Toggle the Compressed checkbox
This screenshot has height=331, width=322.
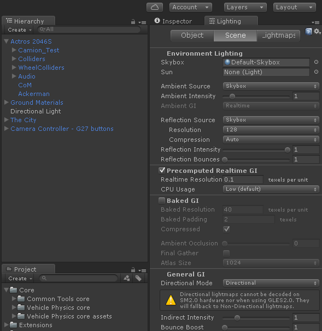pos(226,229)
